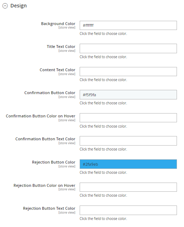Screen dimensions: 184x227
Task: Open the Background Color field with #ffffff
Action: click(128, 25)
